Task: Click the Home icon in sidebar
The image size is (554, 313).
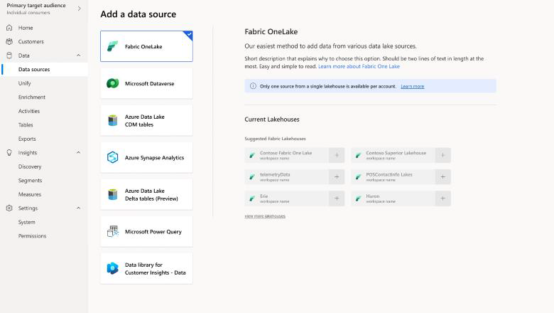Action: 9,28
